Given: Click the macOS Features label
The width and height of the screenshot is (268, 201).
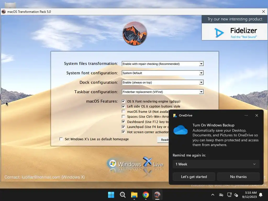Looking at the screenshot, I should click(x=102, y=101).
